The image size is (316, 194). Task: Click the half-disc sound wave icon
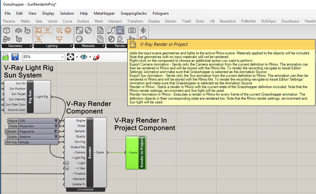(143, 31)
